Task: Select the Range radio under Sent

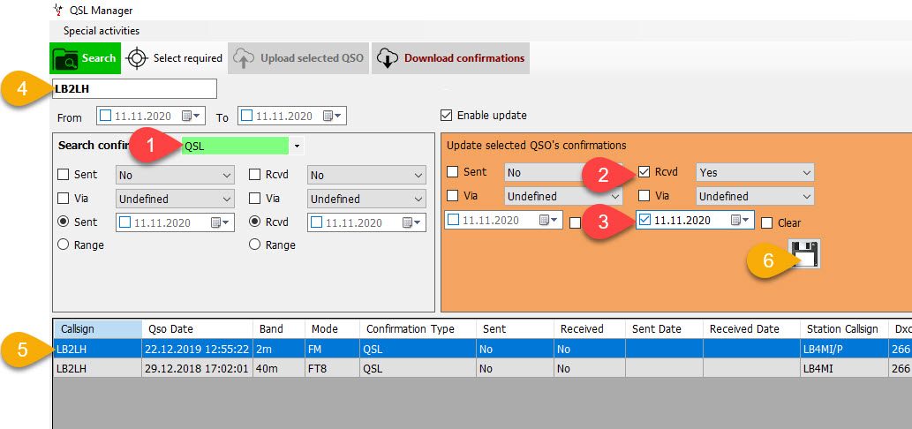Action: click(63, 245)
